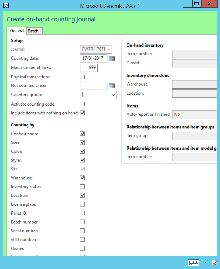Viewport: 220px width, 269px height.
Task: Enable the Activate counting code checkbox
Action: point(82,104)
